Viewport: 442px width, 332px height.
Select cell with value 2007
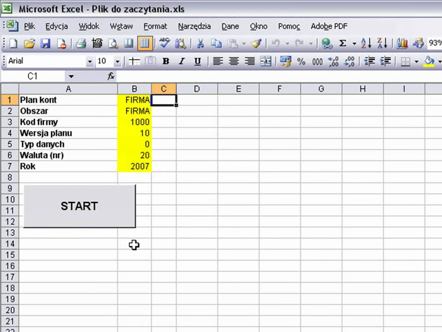click(x=134, y=166)
